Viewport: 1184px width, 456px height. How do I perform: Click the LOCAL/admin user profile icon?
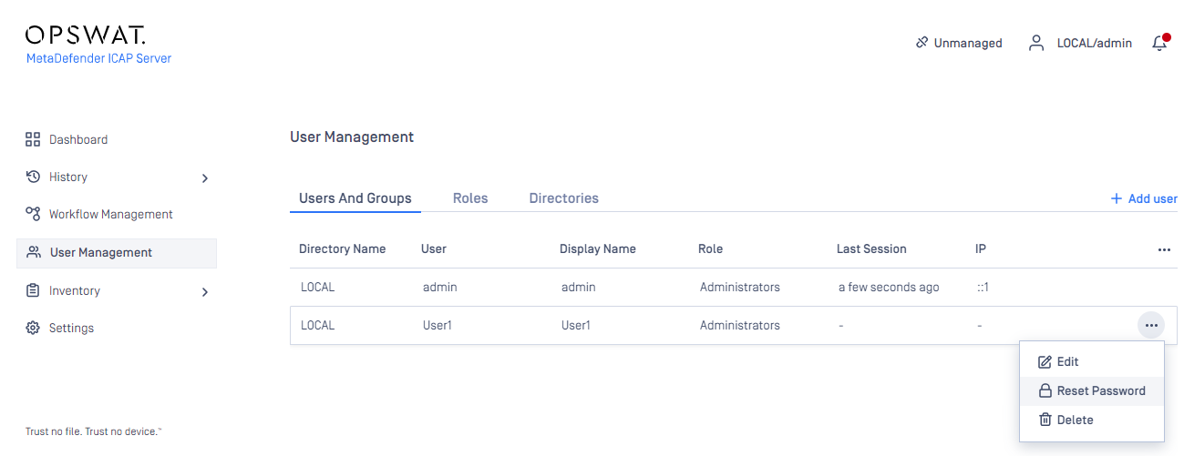click(x=1036, y=43)
